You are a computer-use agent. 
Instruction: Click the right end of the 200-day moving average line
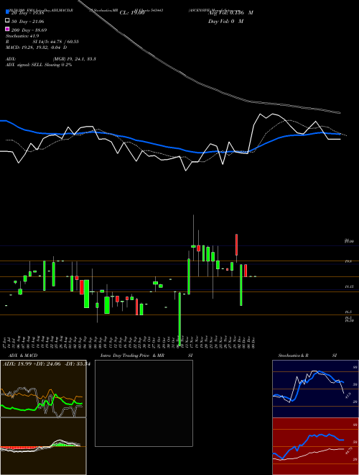point(339,113)
